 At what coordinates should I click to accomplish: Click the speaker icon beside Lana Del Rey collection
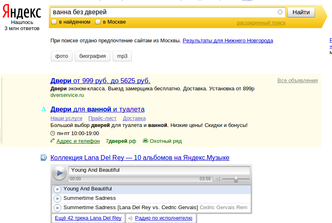point(44,158)
